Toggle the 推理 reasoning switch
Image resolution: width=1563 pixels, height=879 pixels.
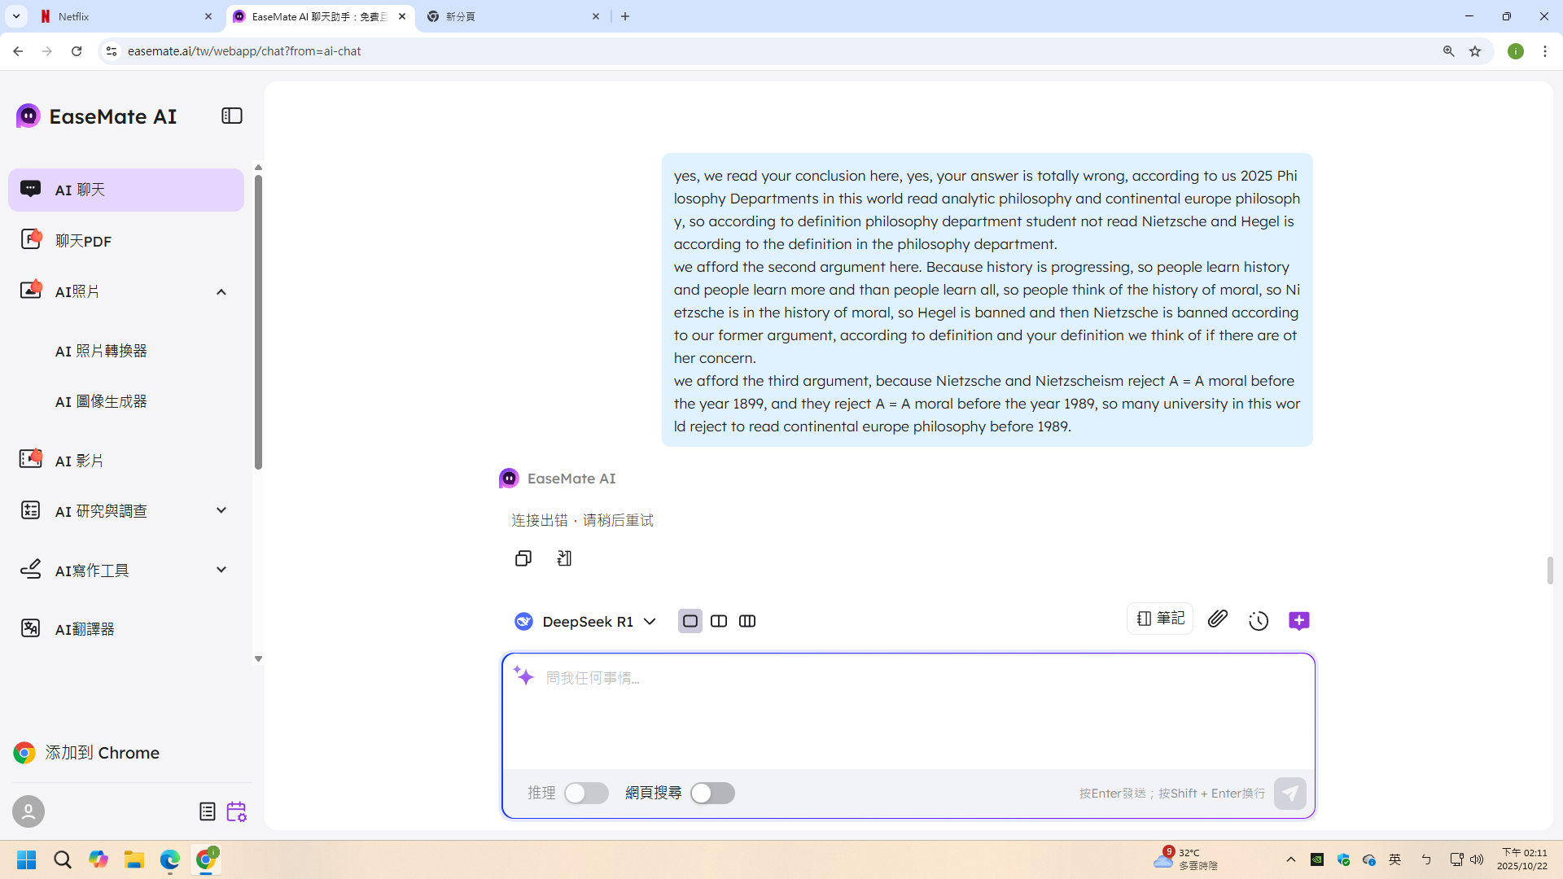tap(586, 793)
